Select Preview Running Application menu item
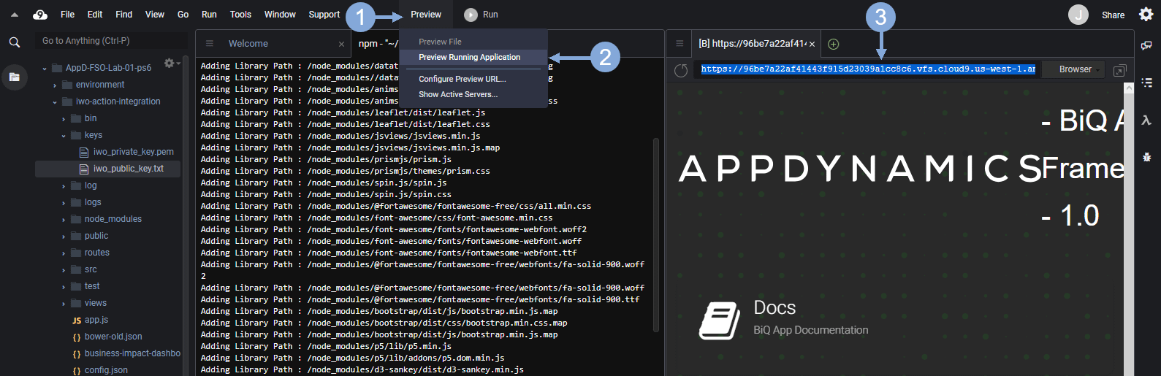The width and height of the screenshot is (1161, 376). 469,57
